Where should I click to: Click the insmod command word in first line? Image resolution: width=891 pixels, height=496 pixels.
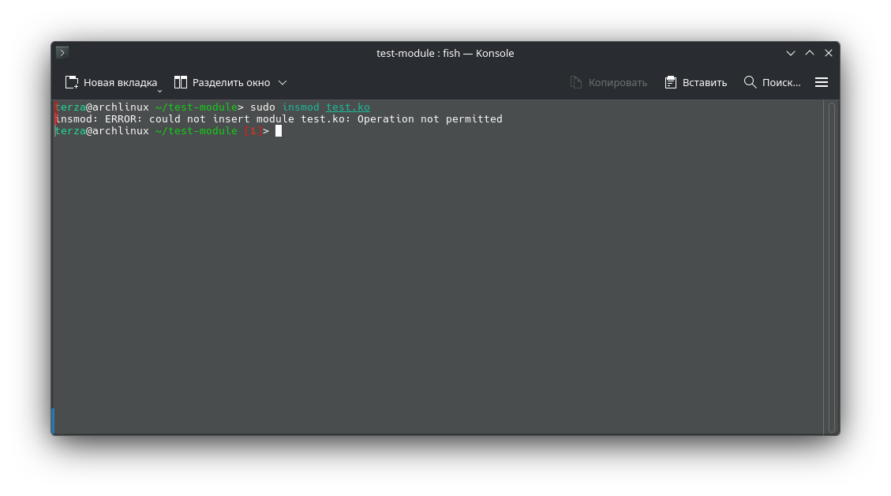click(x=301, y=107)
